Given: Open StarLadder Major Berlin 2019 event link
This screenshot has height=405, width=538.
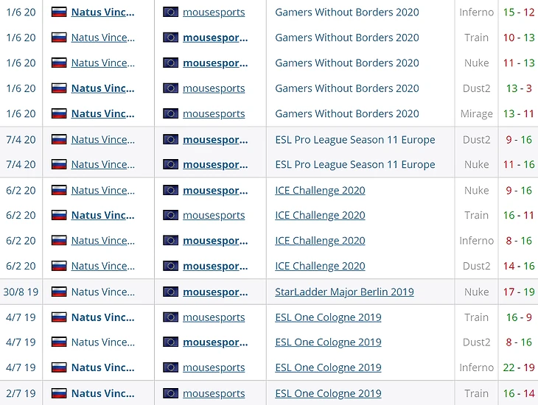Looking at the screenshot, I should point(344,292).
